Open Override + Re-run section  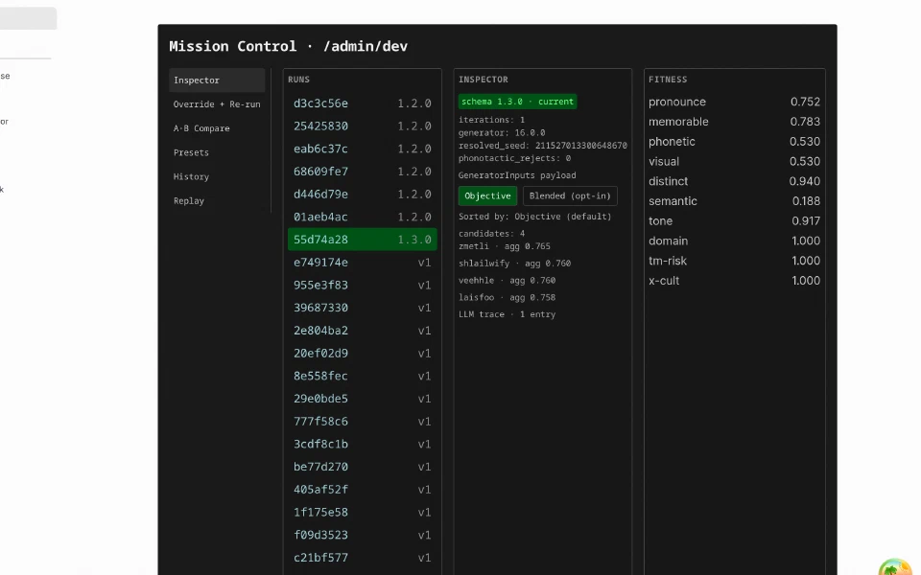[217, 104]
